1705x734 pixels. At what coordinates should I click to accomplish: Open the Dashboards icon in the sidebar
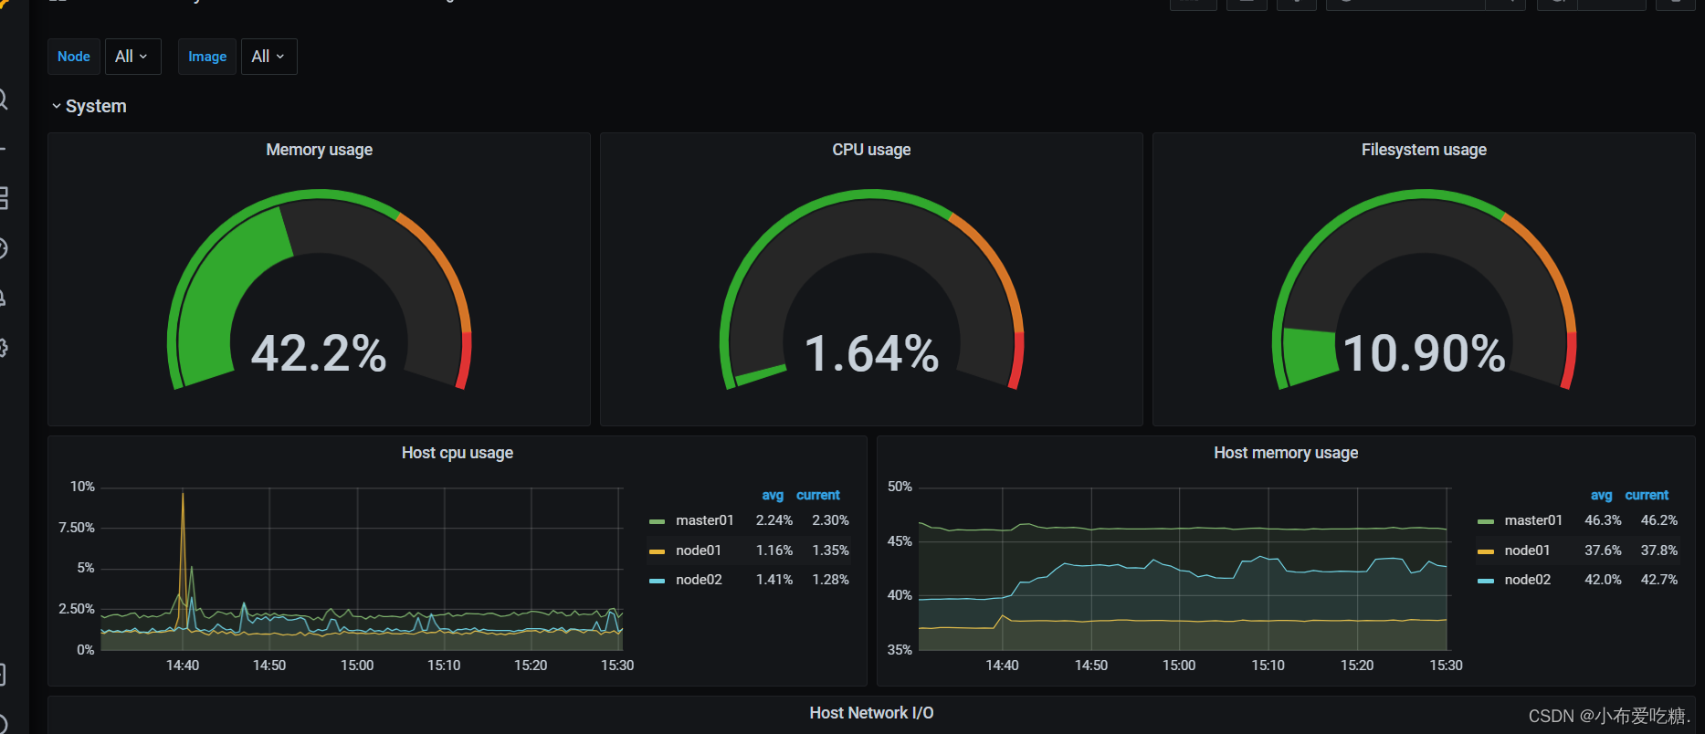pyautogui.click(x=3, y=198)
